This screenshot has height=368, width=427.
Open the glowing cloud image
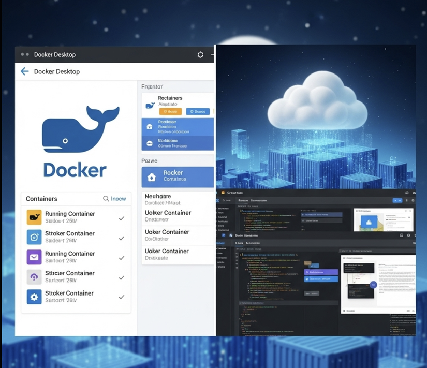coord(316,116)
